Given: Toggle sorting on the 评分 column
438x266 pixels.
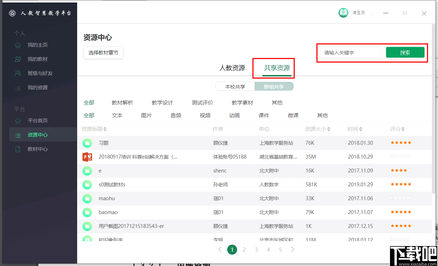Looking at the screenshot, I should pyautogui.click(x=397, y=129).
